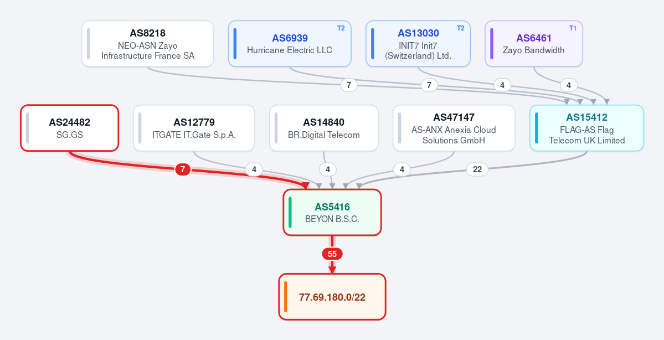Image resolution: width=664 pixels, height=340 pixels.
Task: Select the AS13030 Init7 node
Action: 418,44
